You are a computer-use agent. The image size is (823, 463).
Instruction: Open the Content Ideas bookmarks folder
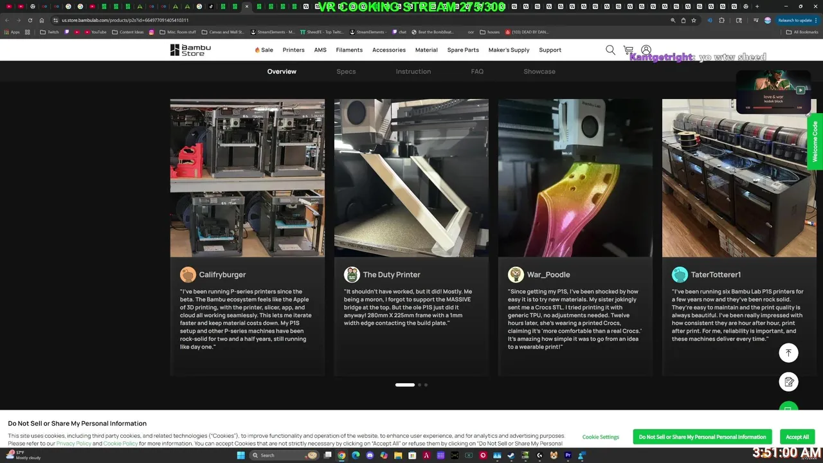(127, 32)
